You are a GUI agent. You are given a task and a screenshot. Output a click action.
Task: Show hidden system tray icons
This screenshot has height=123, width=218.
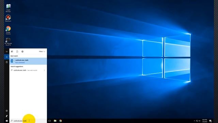pos(194,121)
